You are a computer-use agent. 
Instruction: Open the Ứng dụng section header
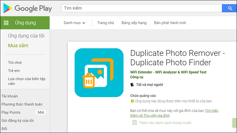coord(25,23)
